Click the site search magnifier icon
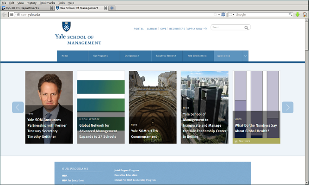 pyautogui.click(x=247, y=28)
